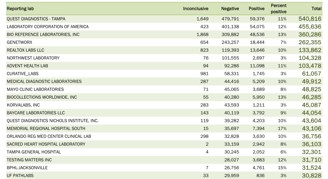Select the Inconclusive column header
Viewport: 328px width, 179px height.
pyautogui.click(x=196, y=9)
